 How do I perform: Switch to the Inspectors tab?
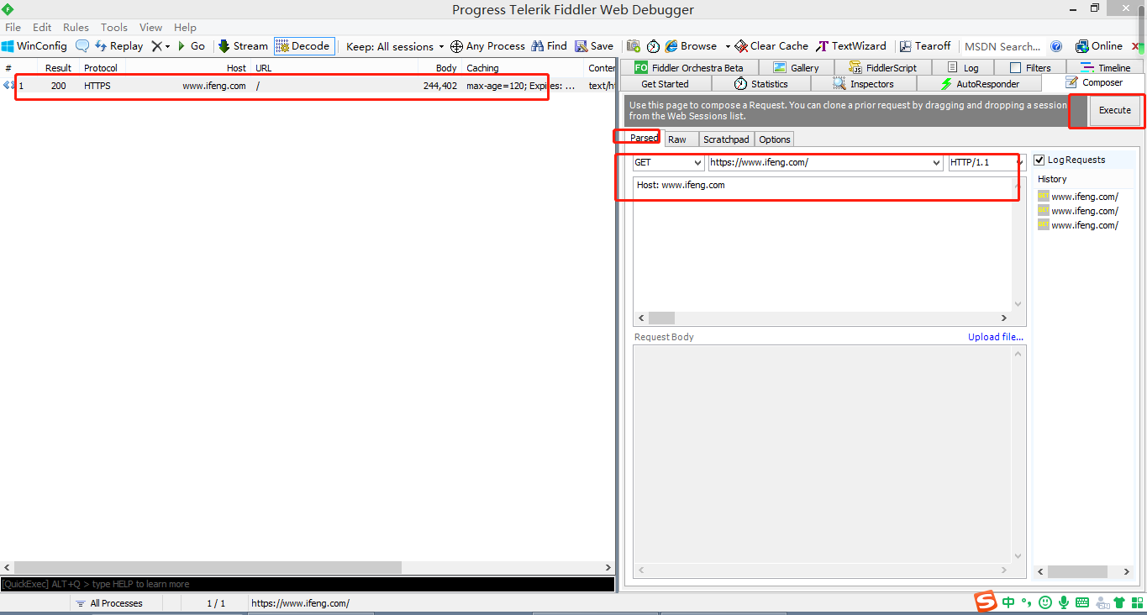point(863,84)
